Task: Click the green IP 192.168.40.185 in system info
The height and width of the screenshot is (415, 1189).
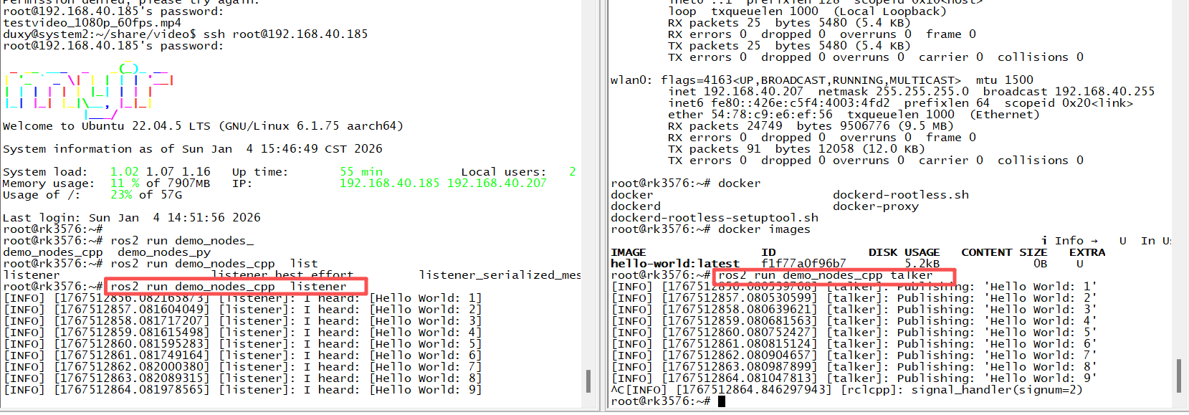Action: pos(390,183)
